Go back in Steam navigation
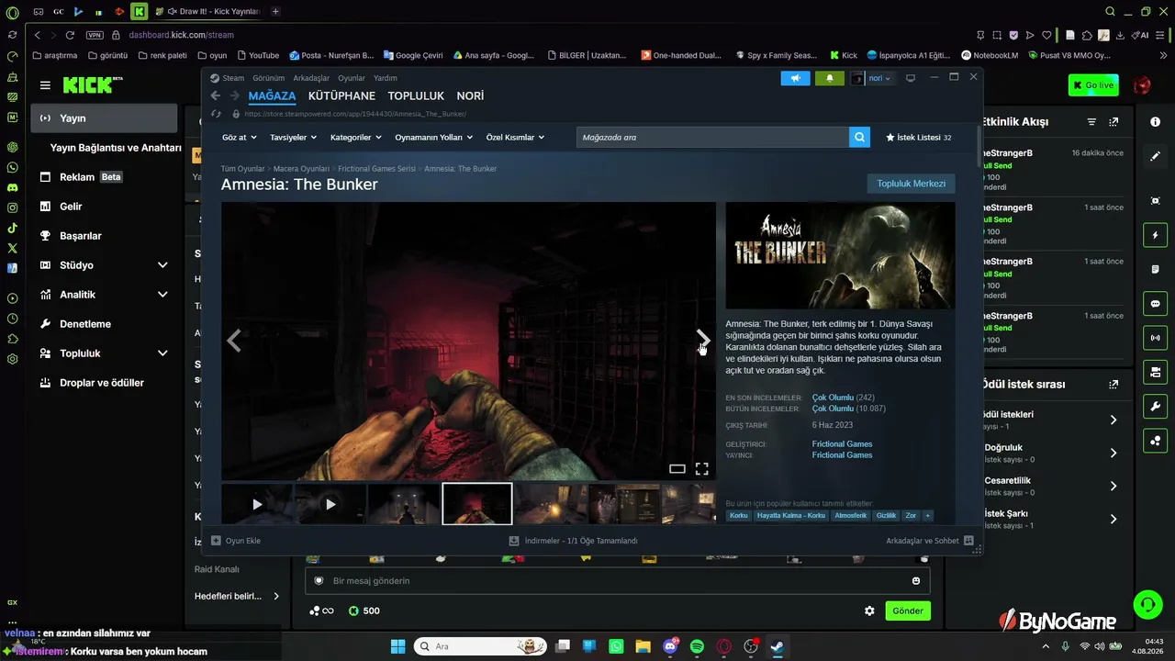Screen dimensions: 1175x661 [216, 95]
